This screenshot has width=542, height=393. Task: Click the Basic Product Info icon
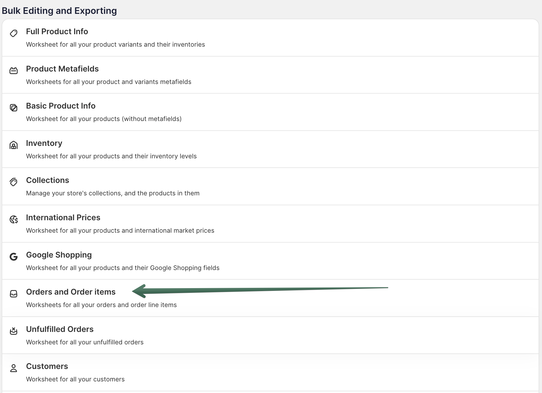(x=14, y=108)
